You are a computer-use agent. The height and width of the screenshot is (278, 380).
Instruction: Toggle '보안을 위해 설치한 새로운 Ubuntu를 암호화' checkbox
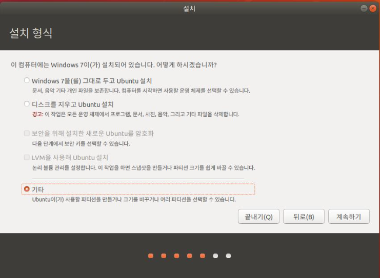click(27, 133)
